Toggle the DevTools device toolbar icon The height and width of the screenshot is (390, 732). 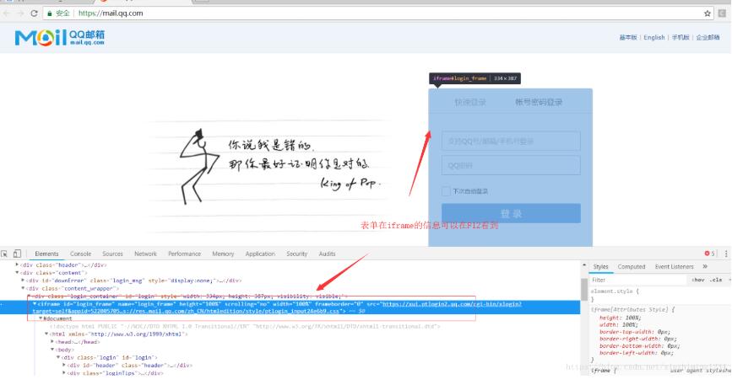coord(18,254)
